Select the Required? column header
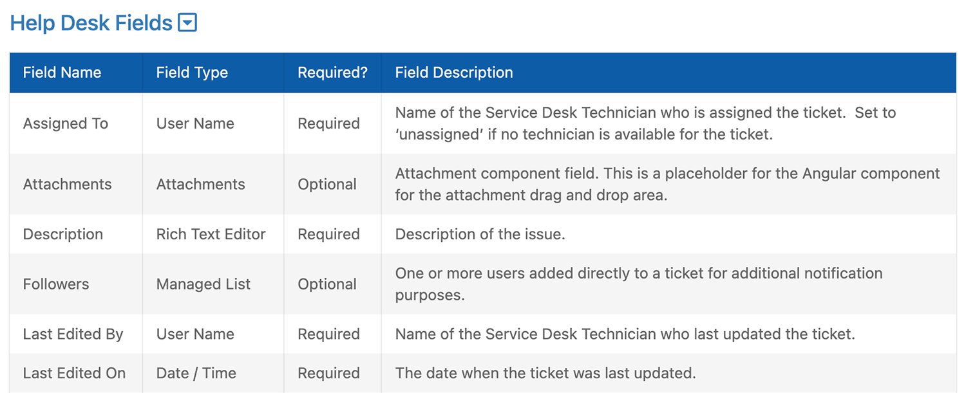The height and width of the screenshot is (393, 966). click(x=332, y=73)
